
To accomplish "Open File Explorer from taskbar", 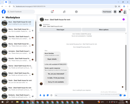I will [17, 102].
